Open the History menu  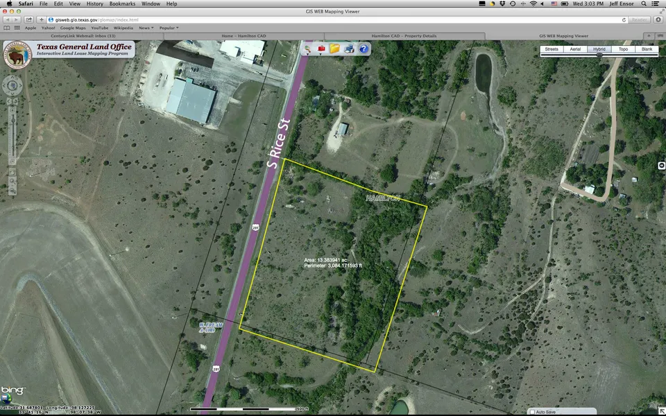(x=94, y=3)
